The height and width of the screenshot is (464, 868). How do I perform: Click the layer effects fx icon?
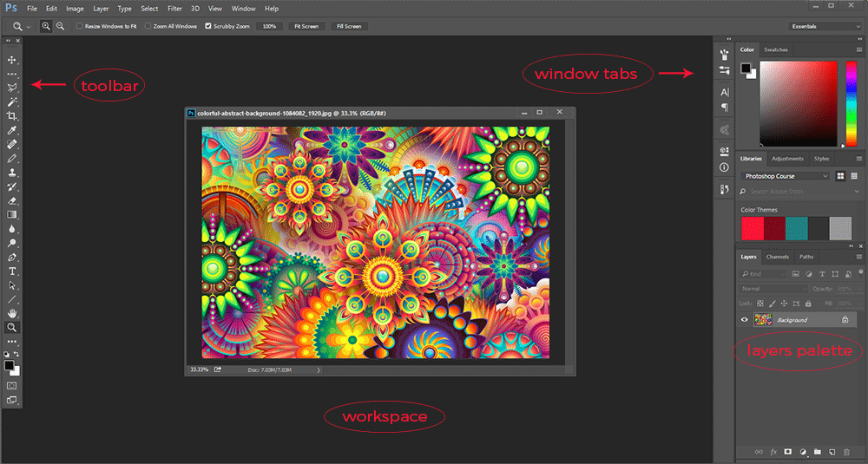click(773, 452)
